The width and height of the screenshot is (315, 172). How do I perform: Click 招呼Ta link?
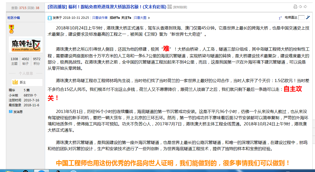pyautogui.click(x=115, y=18)
